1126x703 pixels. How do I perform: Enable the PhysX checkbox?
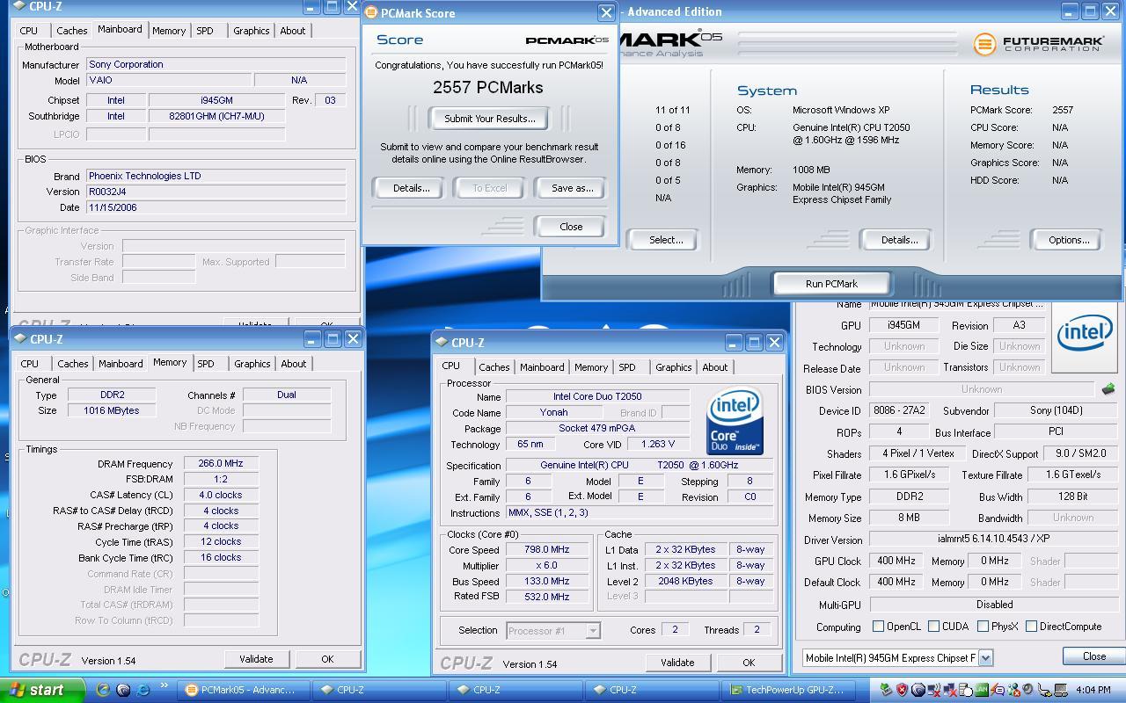(x=983, y=627)
